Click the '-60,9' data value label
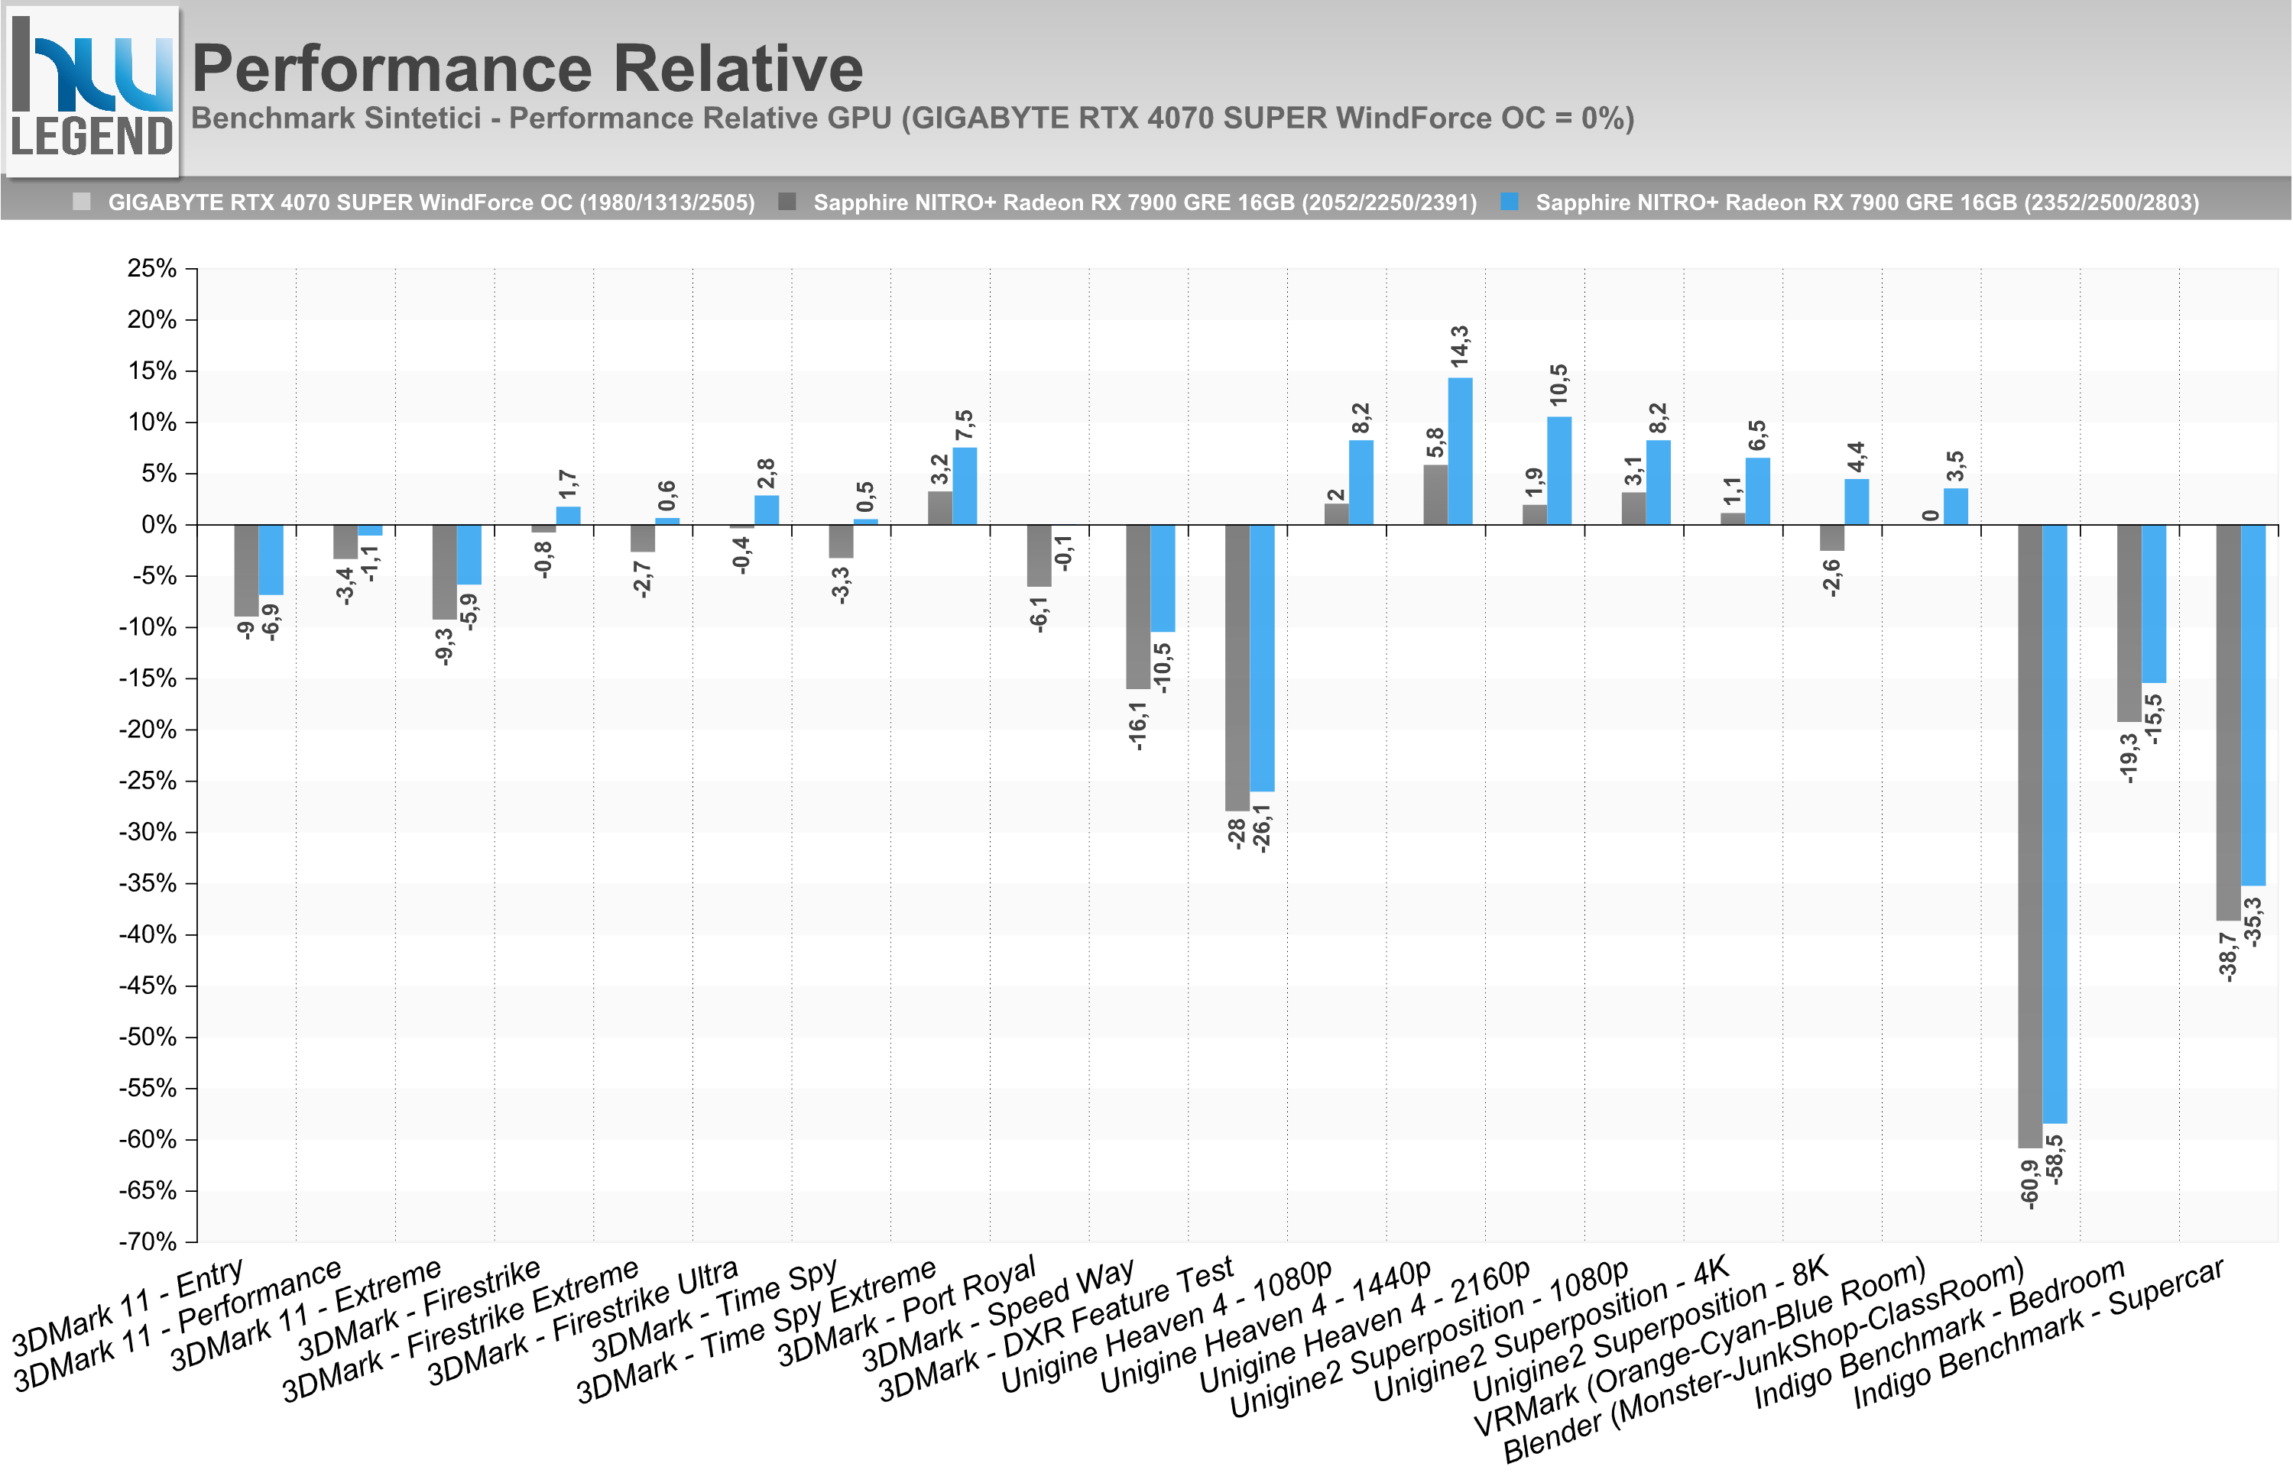 click(2030, 1184)
